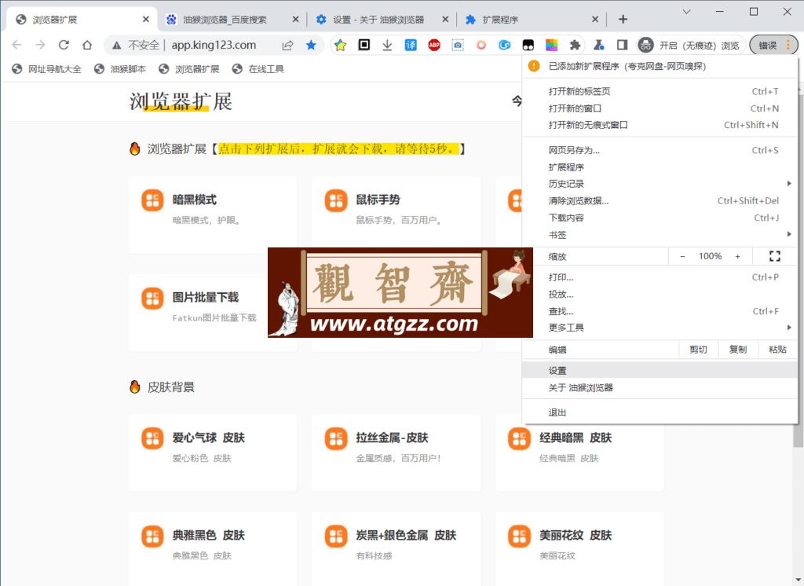Select 投放 menu item

[x=660, y=294]
